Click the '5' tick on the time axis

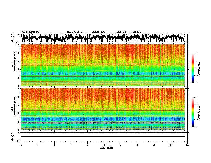(104, 145)
